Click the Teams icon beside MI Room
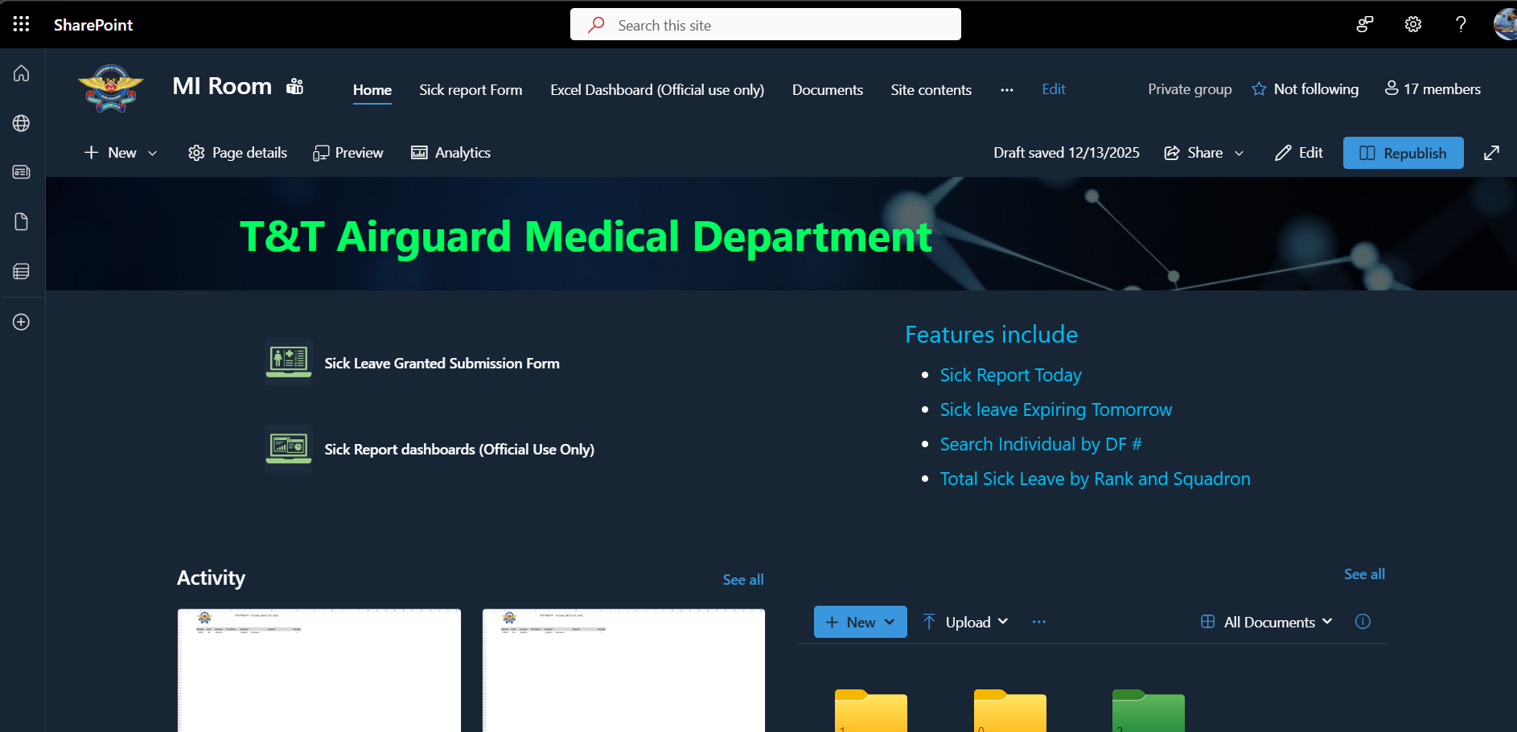Image resolution: width=1517 pixels, height=732 pixels. coord(295,86)
